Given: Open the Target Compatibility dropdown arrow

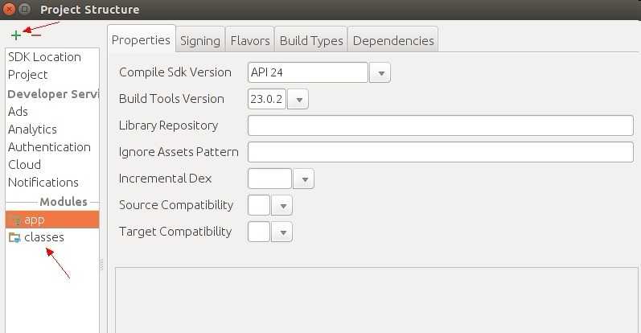Looking at the screenshot, I should click(x=281, y=232).
